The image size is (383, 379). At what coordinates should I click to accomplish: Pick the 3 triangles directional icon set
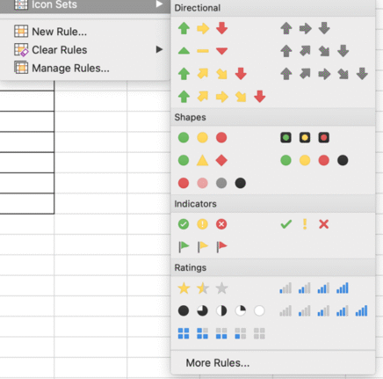pos(203,51)
